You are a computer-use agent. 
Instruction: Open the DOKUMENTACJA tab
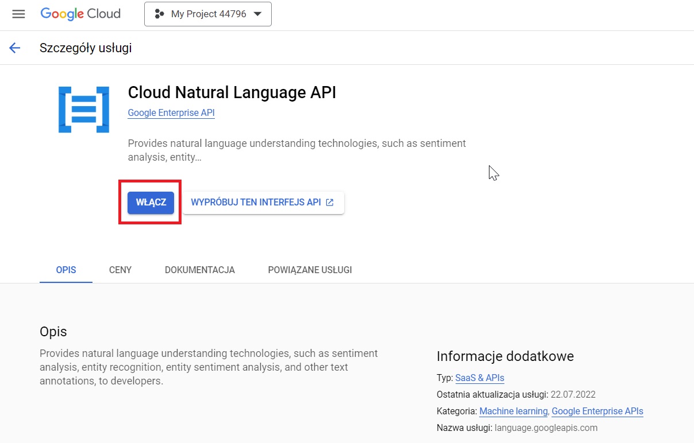[199, 270]
